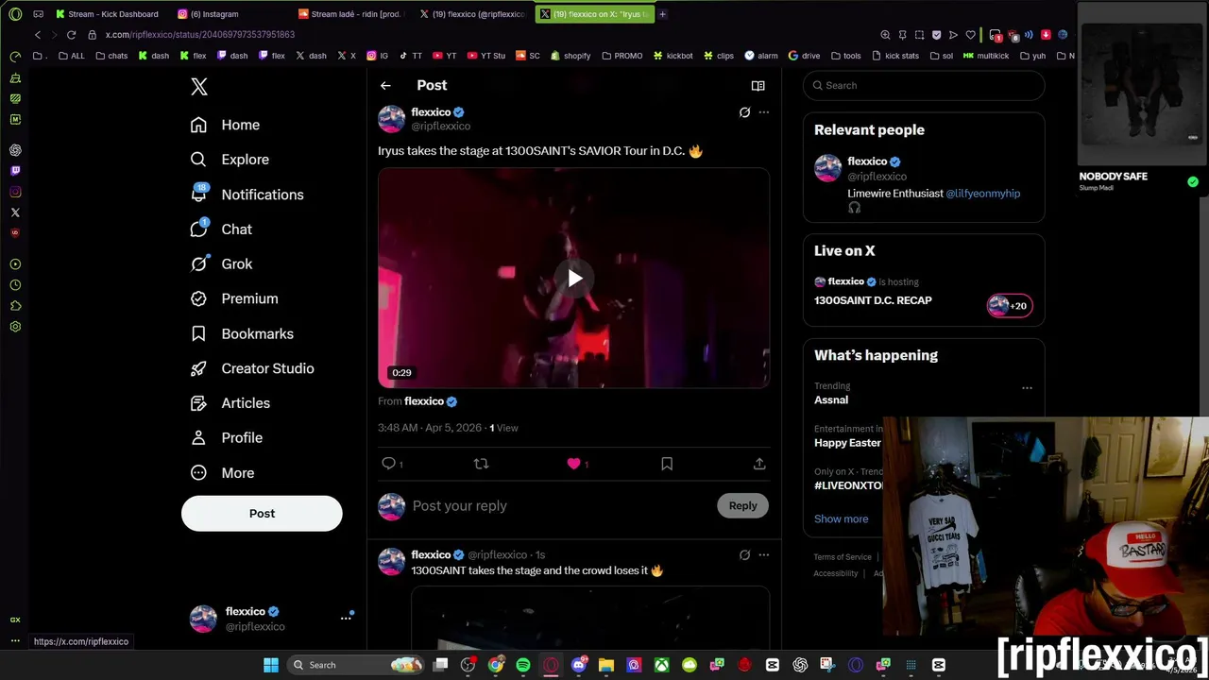The height and width of the screenshot is (680, 1209).
Task: Click the Windows taskbar search box
Action: click(x=357, y=665)
